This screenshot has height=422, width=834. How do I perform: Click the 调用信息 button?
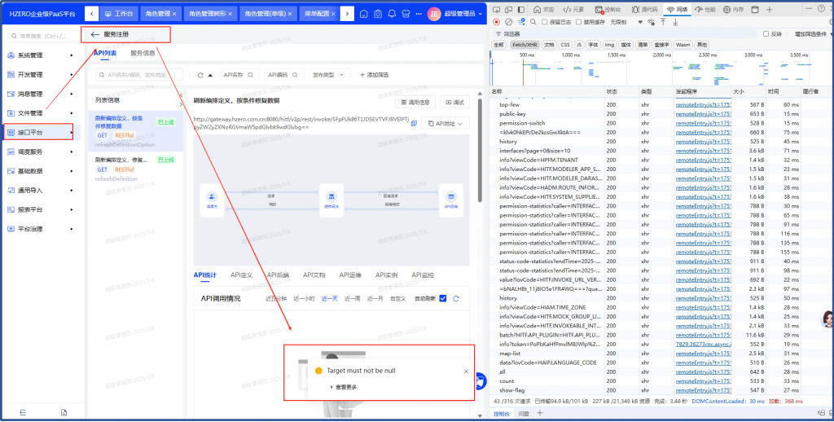click(417, 102)
